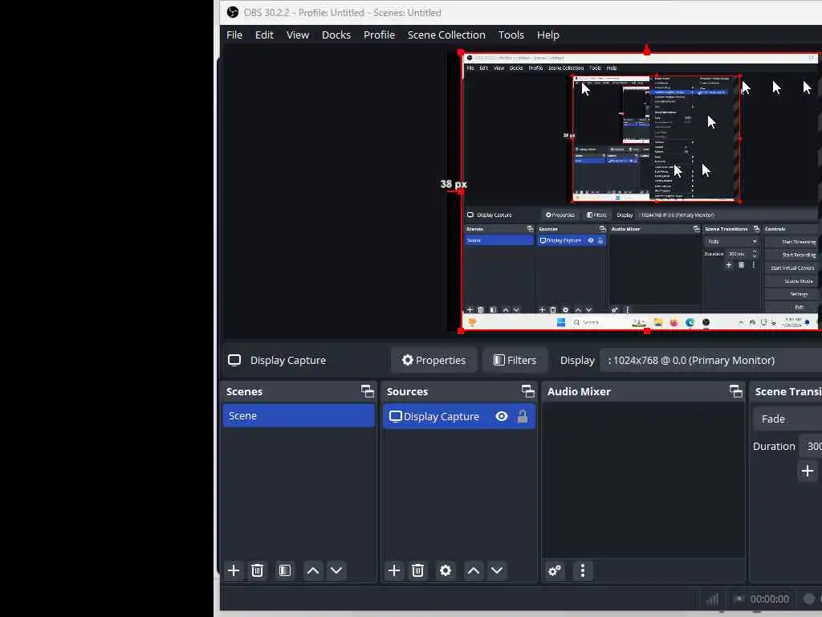
Task: Open scene filters icon in Scenes dock
Action: 285,570
